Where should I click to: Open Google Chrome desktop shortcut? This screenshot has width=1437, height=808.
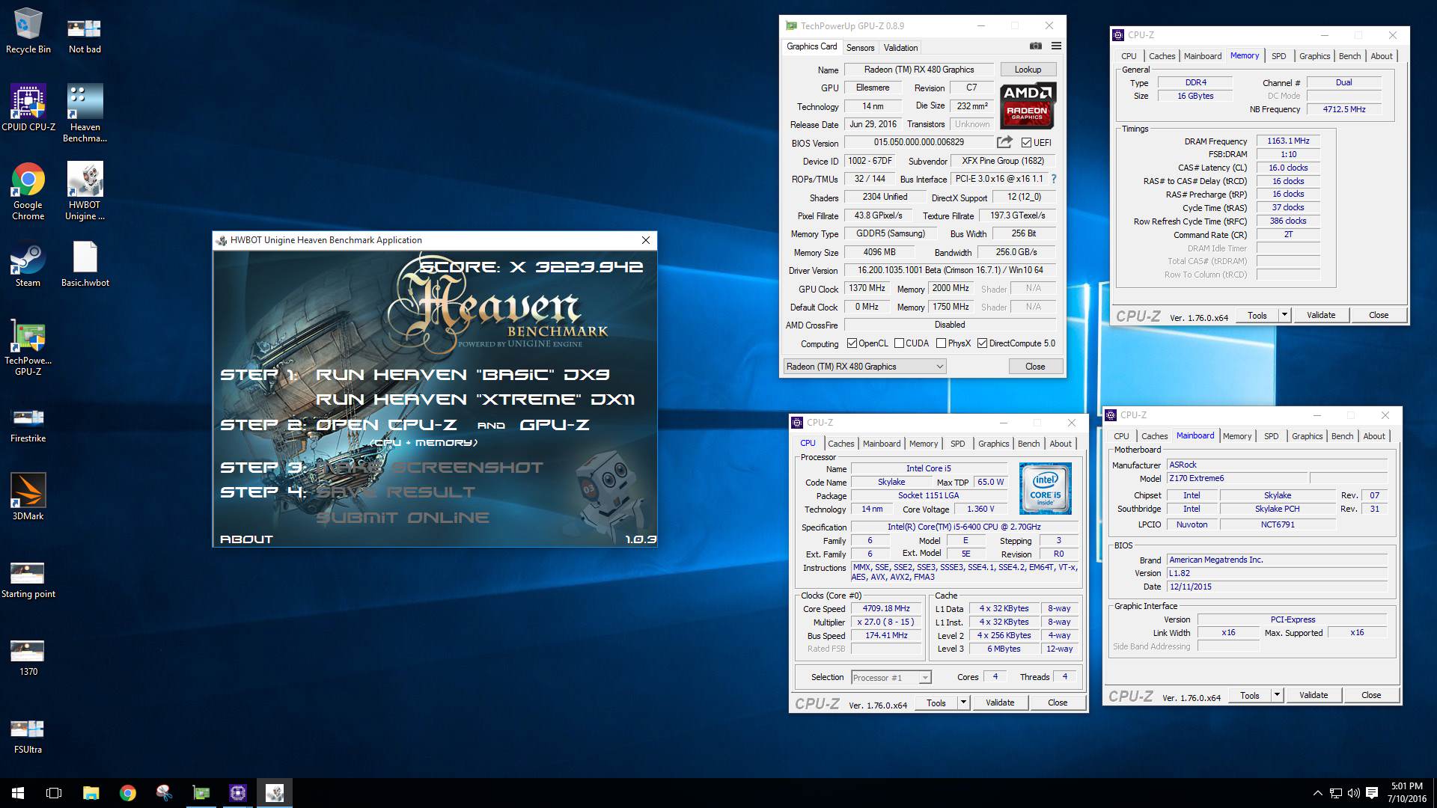(28, 191)
